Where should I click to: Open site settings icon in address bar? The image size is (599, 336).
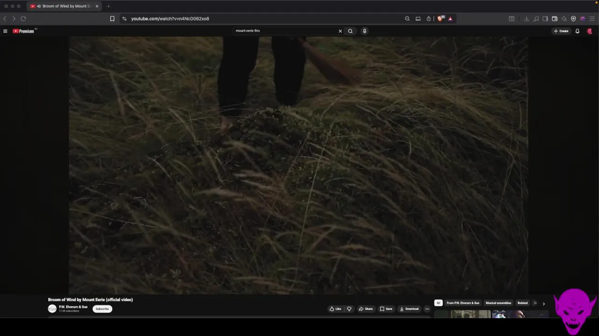coord(124,19)
